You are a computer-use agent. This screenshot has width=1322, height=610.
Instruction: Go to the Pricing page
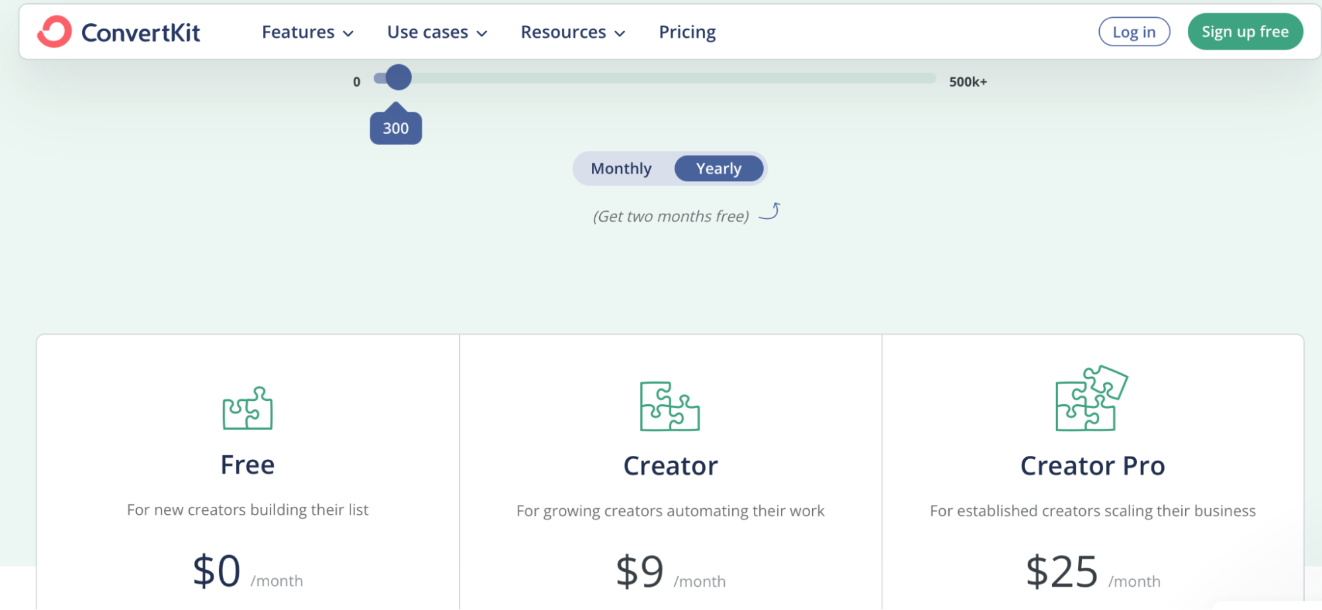(x=687, y=32)
